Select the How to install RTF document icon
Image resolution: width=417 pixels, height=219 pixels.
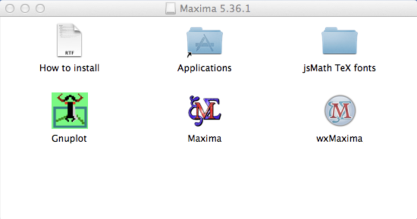[69, 41]
